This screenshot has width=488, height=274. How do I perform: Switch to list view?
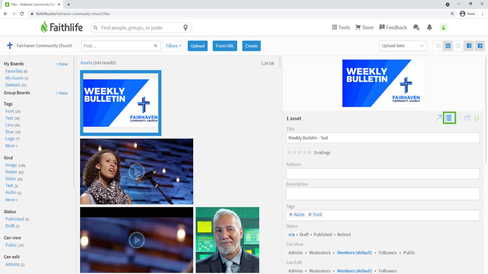pyautogui.click(x=458, y=46)
